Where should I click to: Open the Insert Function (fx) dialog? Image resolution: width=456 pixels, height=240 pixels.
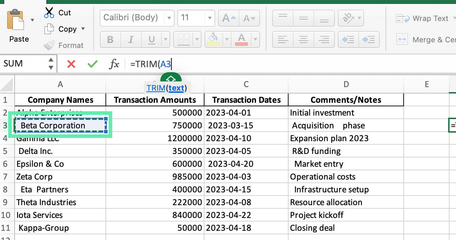point(115,64)
